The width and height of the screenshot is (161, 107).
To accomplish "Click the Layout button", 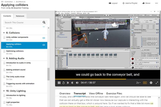I will point(113,3).
